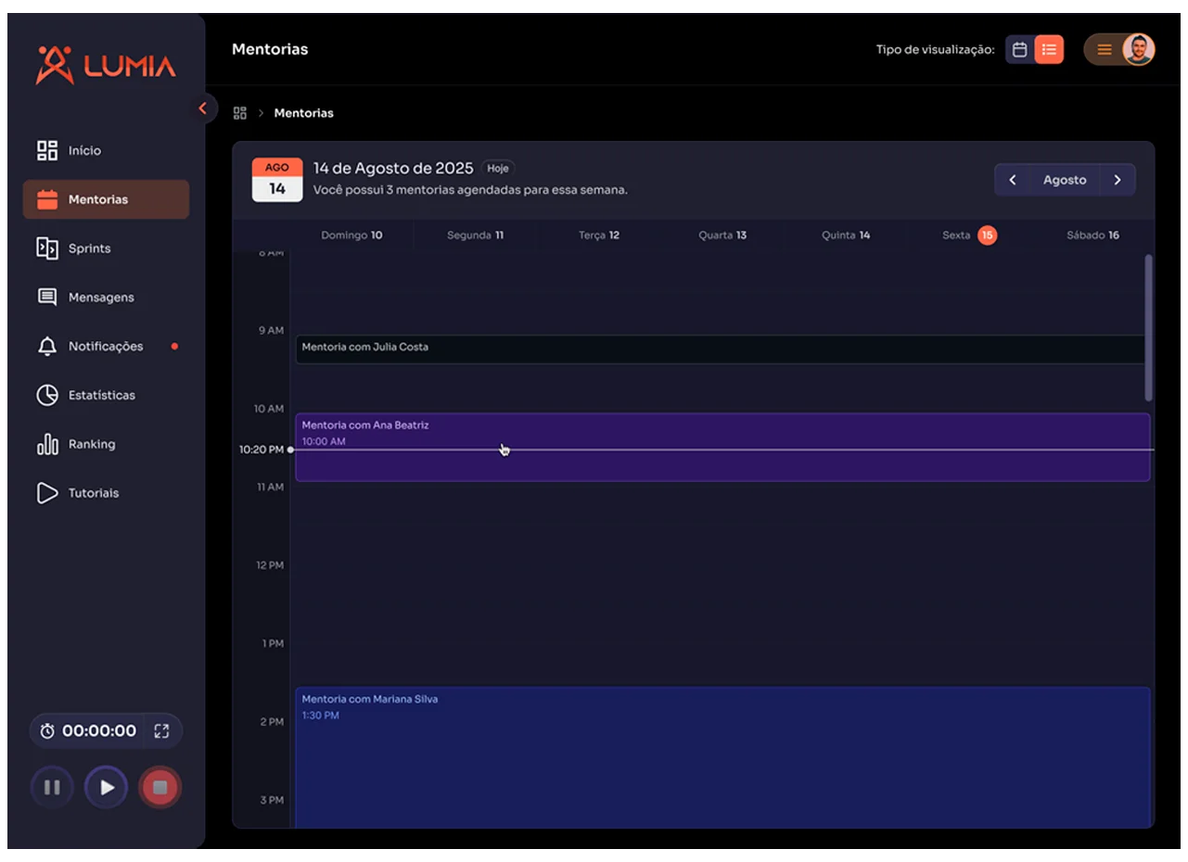Viewport: 1188px width, 862px height.
Task: Open the Estatísticas pie chart icon
Action: tap(46, 396)
